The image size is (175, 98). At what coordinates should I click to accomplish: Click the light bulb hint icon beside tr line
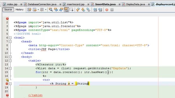coord(7,80)
